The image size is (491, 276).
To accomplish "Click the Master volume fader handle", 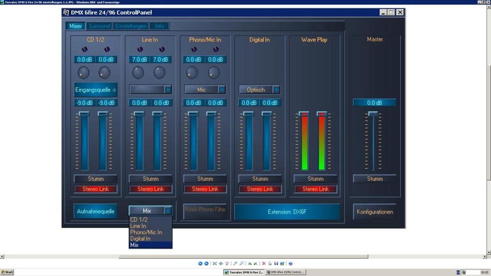I will coord(373,114).
